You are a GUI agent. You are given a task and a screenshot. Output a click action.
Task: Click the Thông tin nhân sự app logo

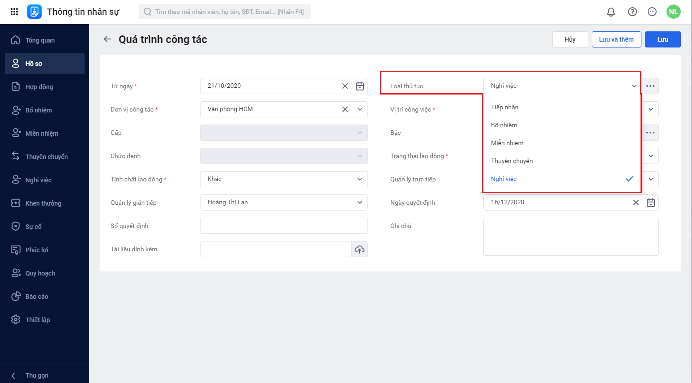pyautogui.click(x=34, y=12)
